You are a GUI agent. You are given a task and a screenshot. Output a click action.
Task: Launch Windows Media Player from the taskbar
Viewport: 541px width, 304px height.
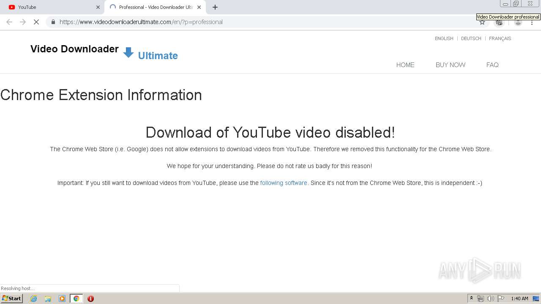tap(62, 299)
